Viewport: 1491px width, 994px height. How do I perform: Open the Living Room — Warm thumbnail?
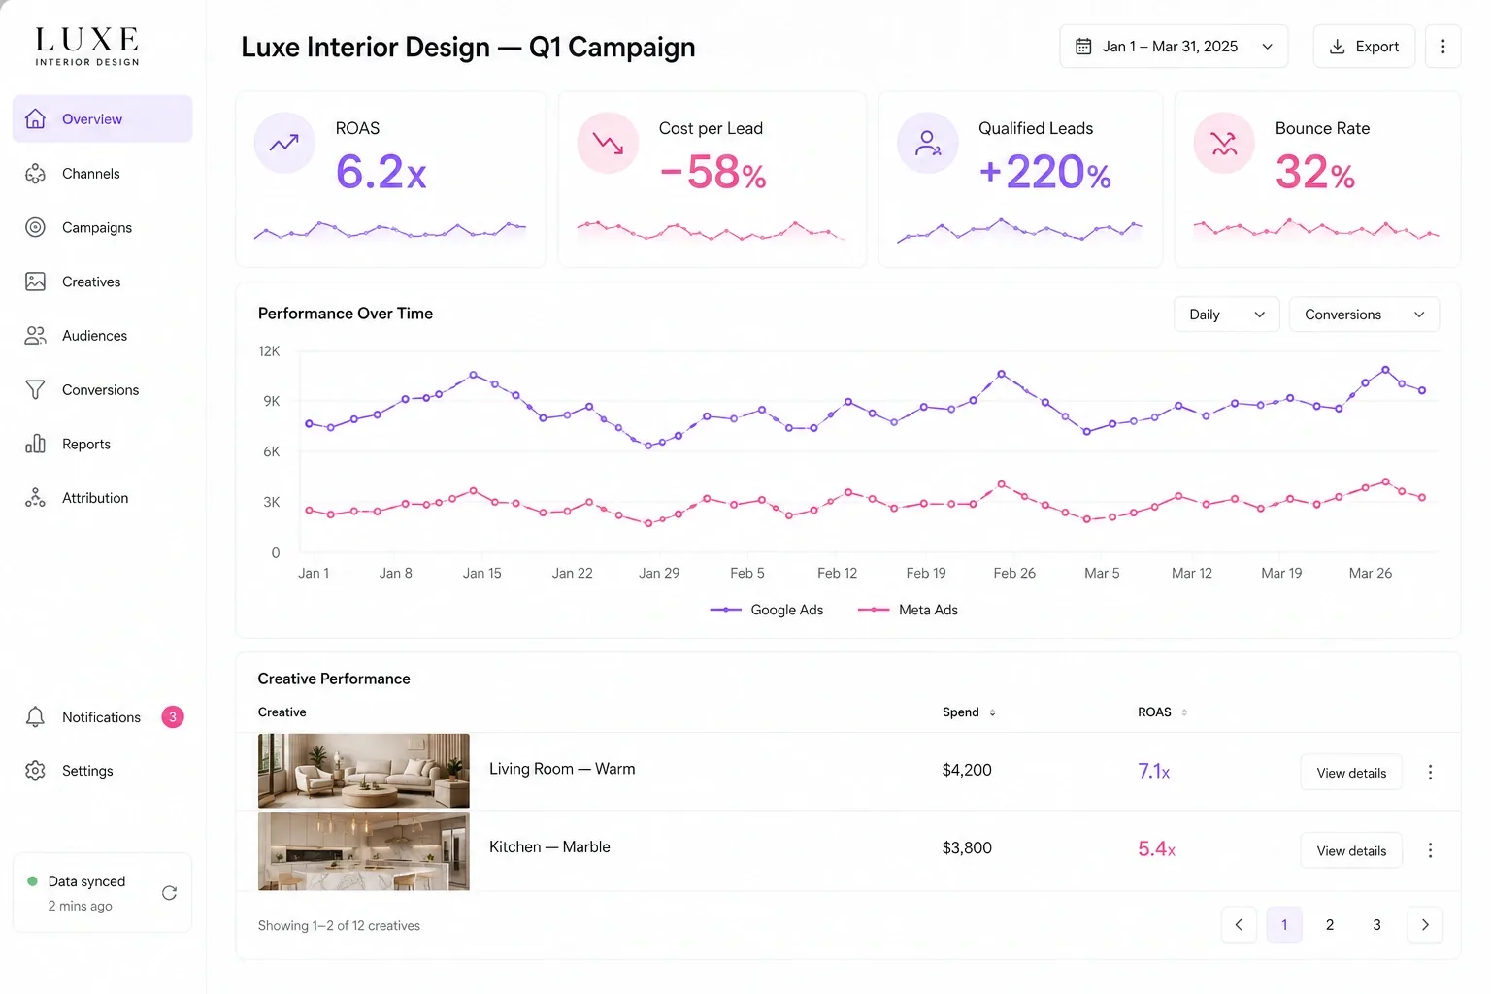364,771
